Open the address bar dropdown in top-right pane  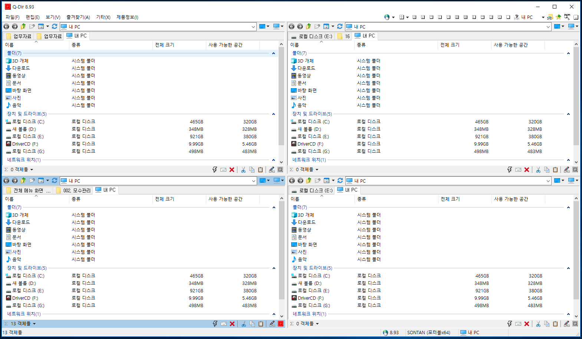(x=548, y=27)
